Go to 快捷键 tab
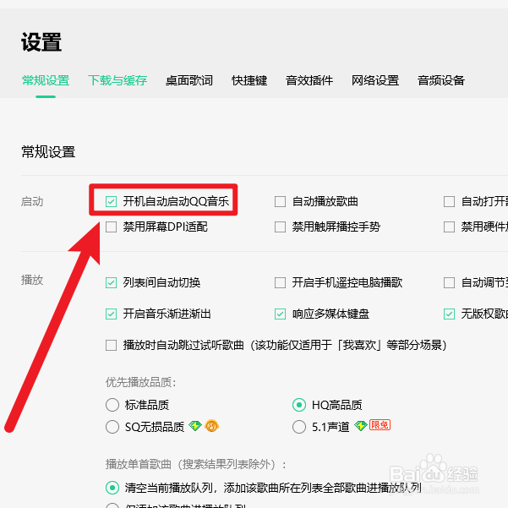The height and width of the screenshot is (508, 508). coord(249,80)
